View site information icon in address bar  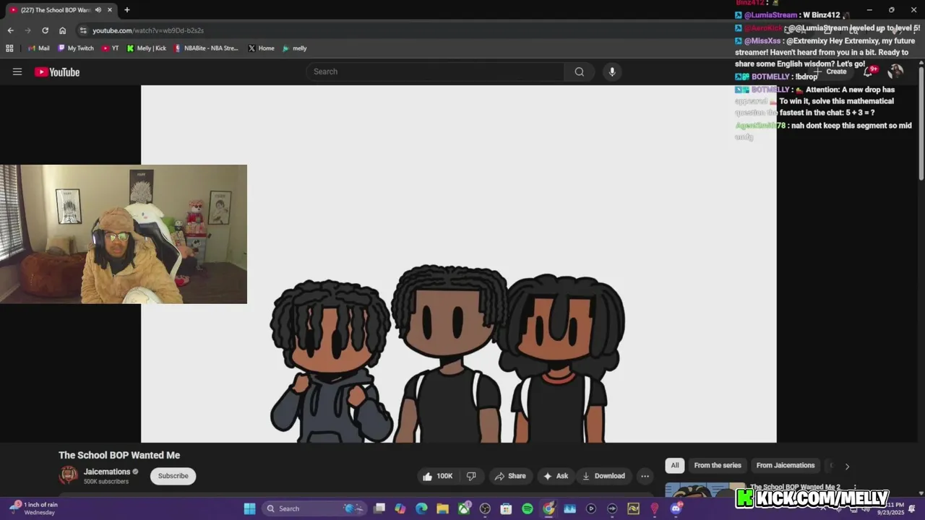pos(83,30)
